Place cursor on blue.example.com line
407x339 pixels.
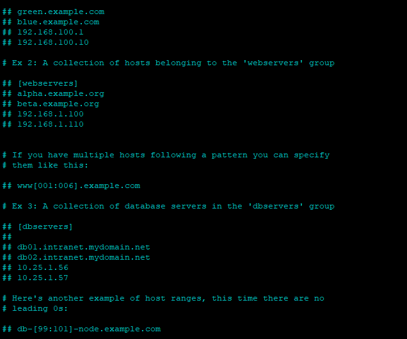point(51,22)
